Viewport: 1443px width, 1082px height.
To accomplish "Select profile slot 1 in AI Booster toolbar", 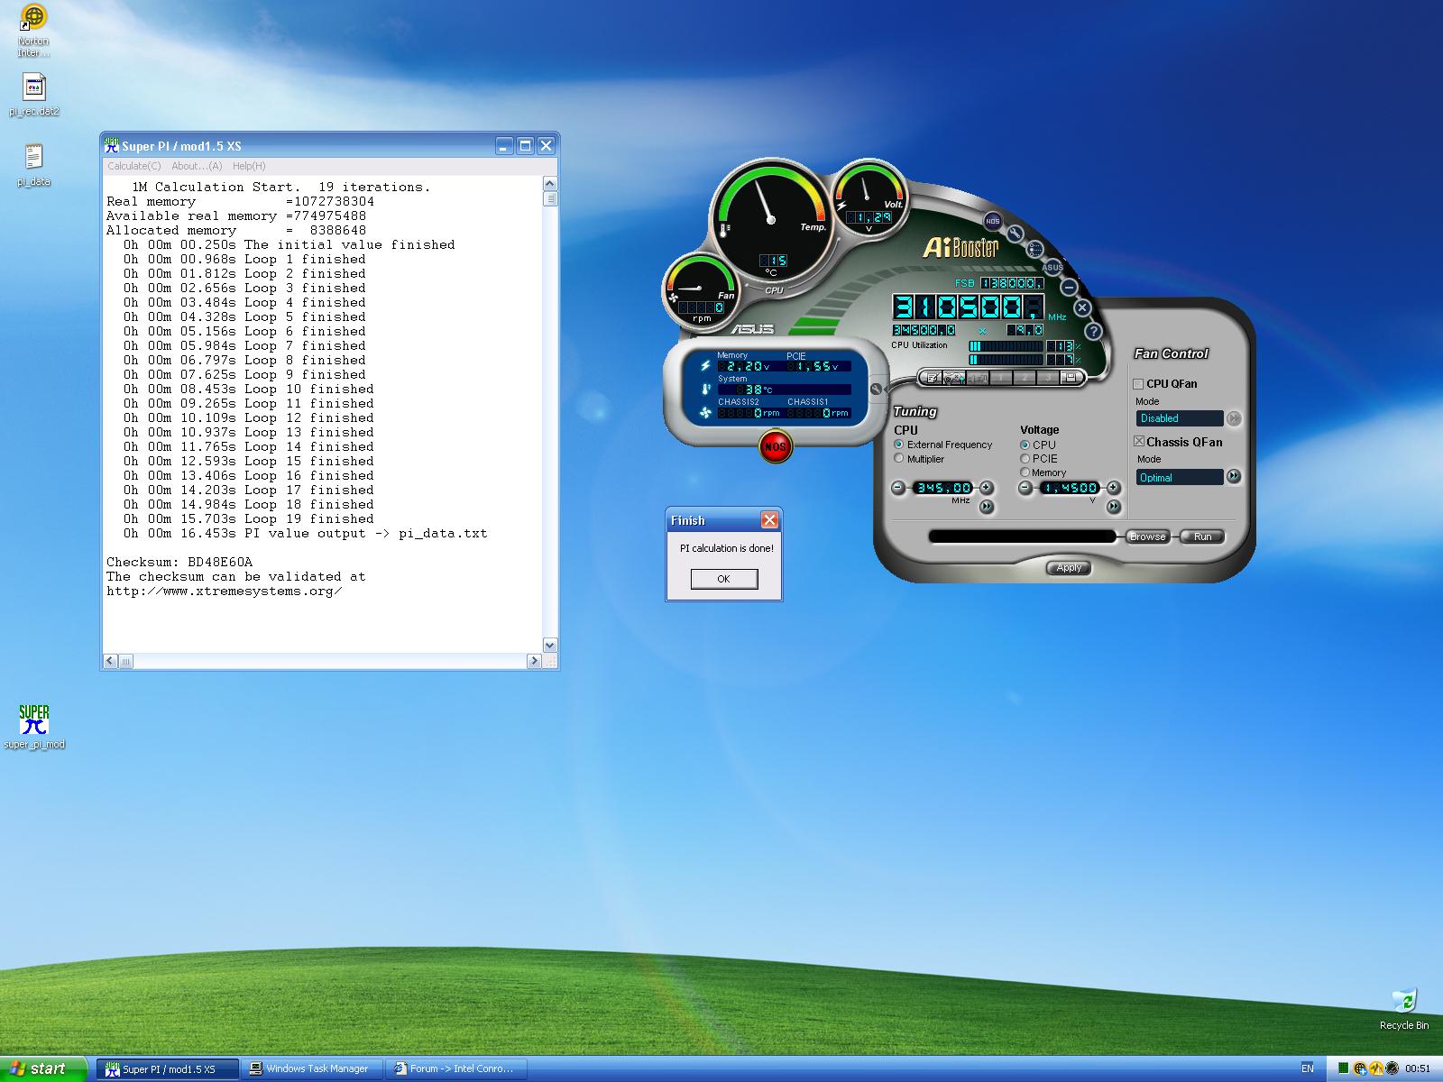I will [x=1001, y=378].
